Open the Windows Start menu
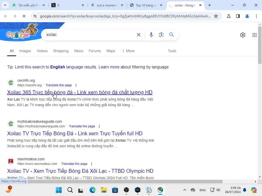262x196 pixels. [x=59, y=190]
